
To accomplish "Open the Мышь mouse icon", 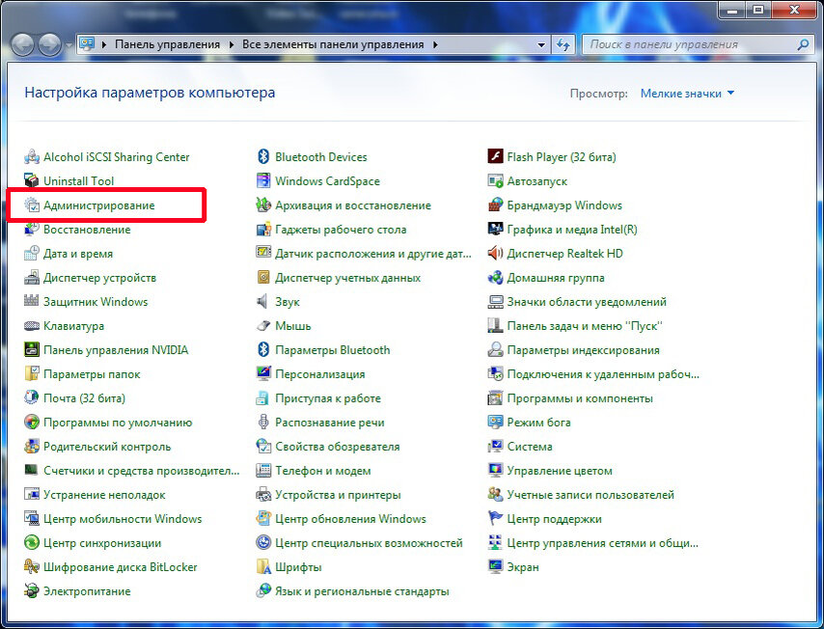I will (x=263, y=326).
